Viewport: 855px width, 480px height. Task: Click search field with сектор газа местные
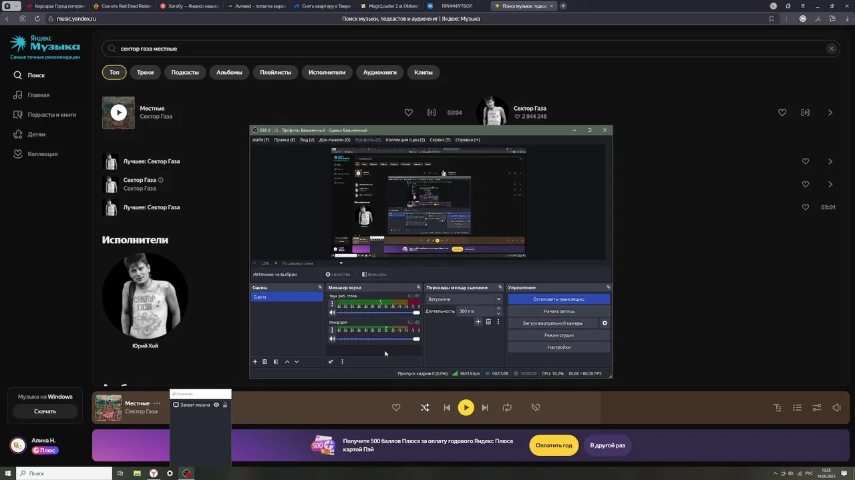[x=470, y=49]
